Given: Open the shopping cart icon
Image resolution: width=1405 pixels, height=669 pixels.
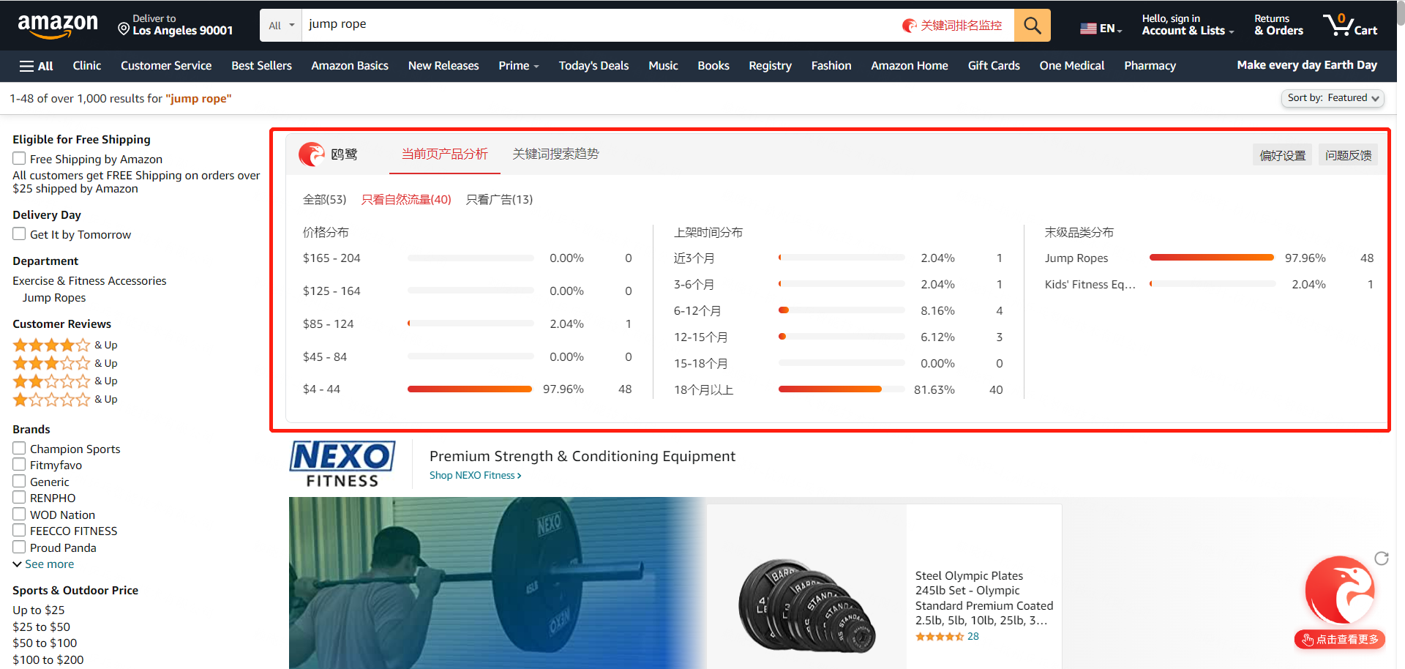Looking at the screenshot, I should click(x=1350, y=25).
